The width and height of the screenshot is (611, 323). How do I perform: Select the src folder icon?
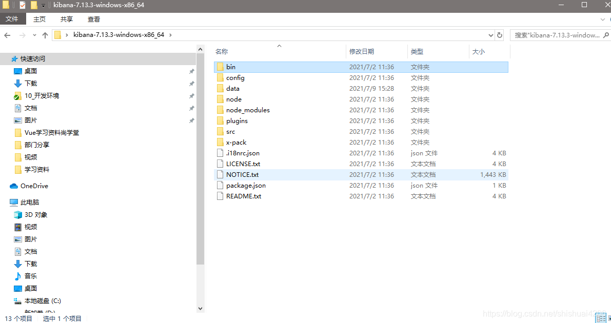(x=220, y=132)
